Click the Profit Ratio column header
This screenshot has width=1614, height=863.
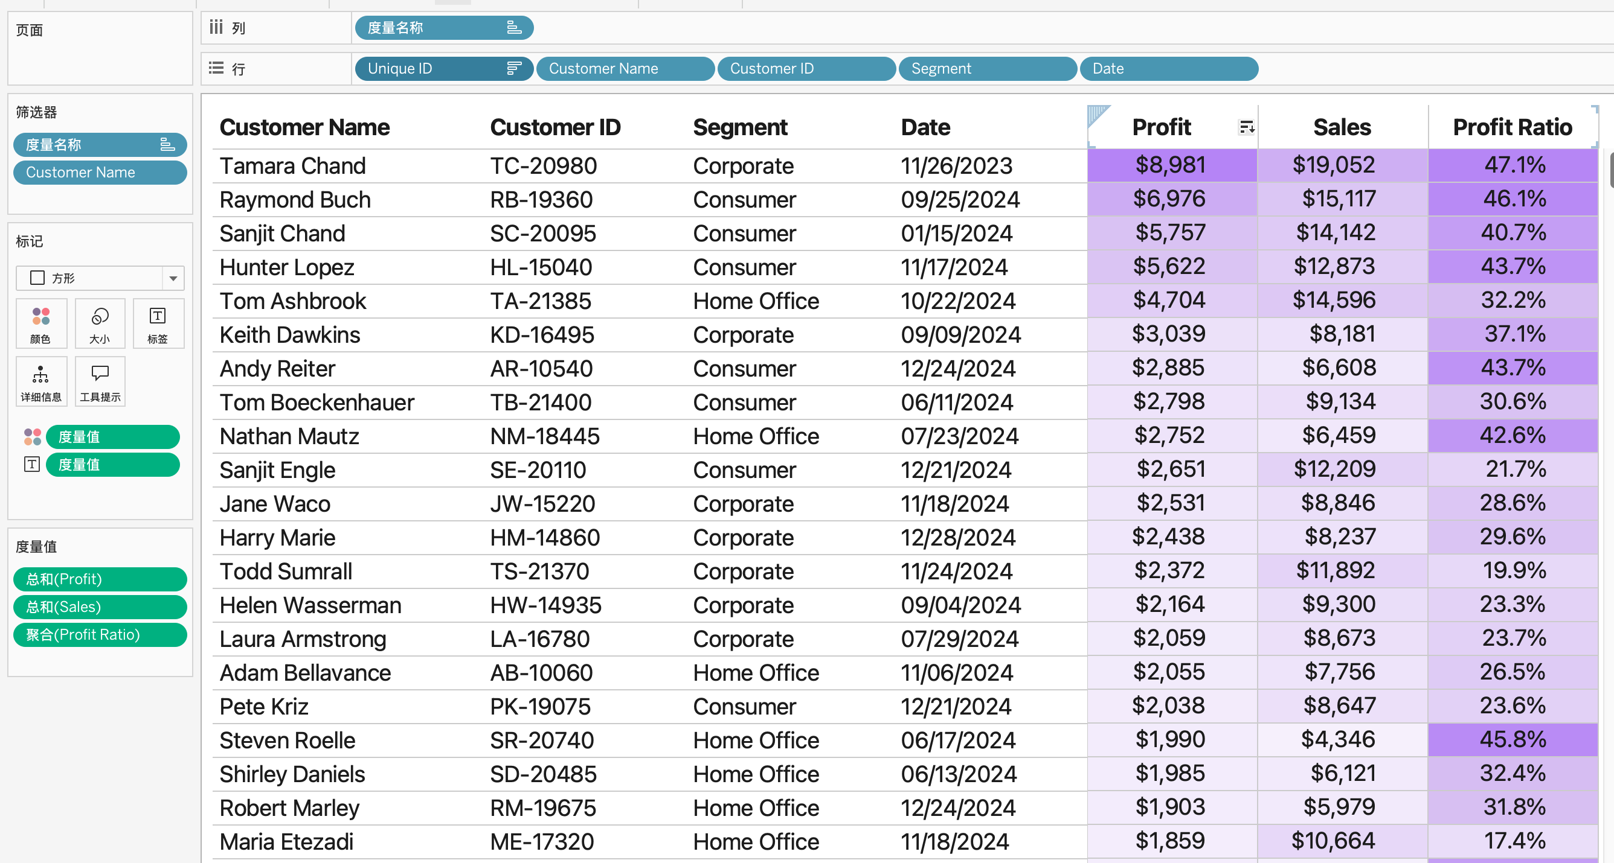click(1512, 127)
